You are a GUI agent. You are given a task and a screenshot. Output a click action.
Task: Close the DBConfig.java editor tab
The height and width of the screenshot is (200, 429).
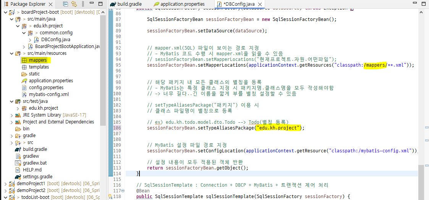point(260,4)
